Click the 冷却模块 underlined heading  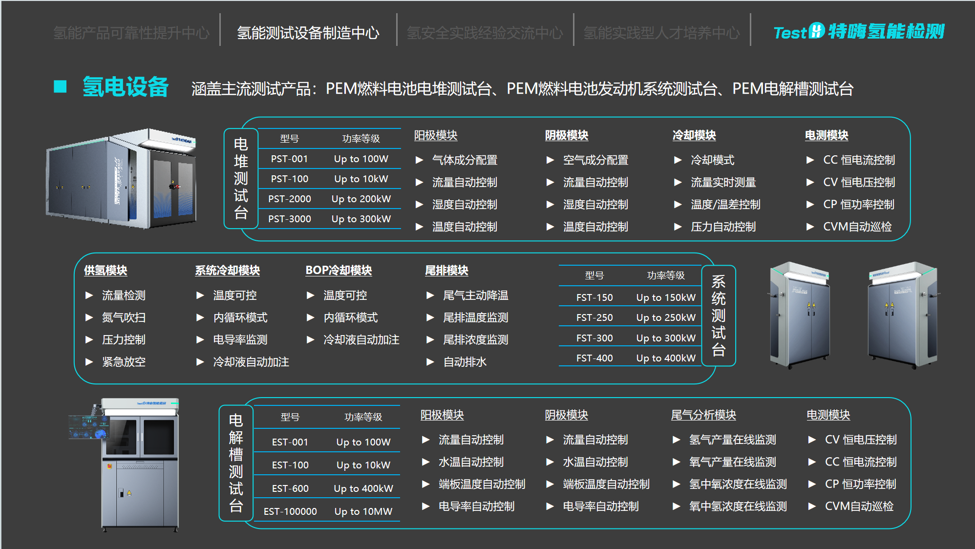[x=694, y=135]
